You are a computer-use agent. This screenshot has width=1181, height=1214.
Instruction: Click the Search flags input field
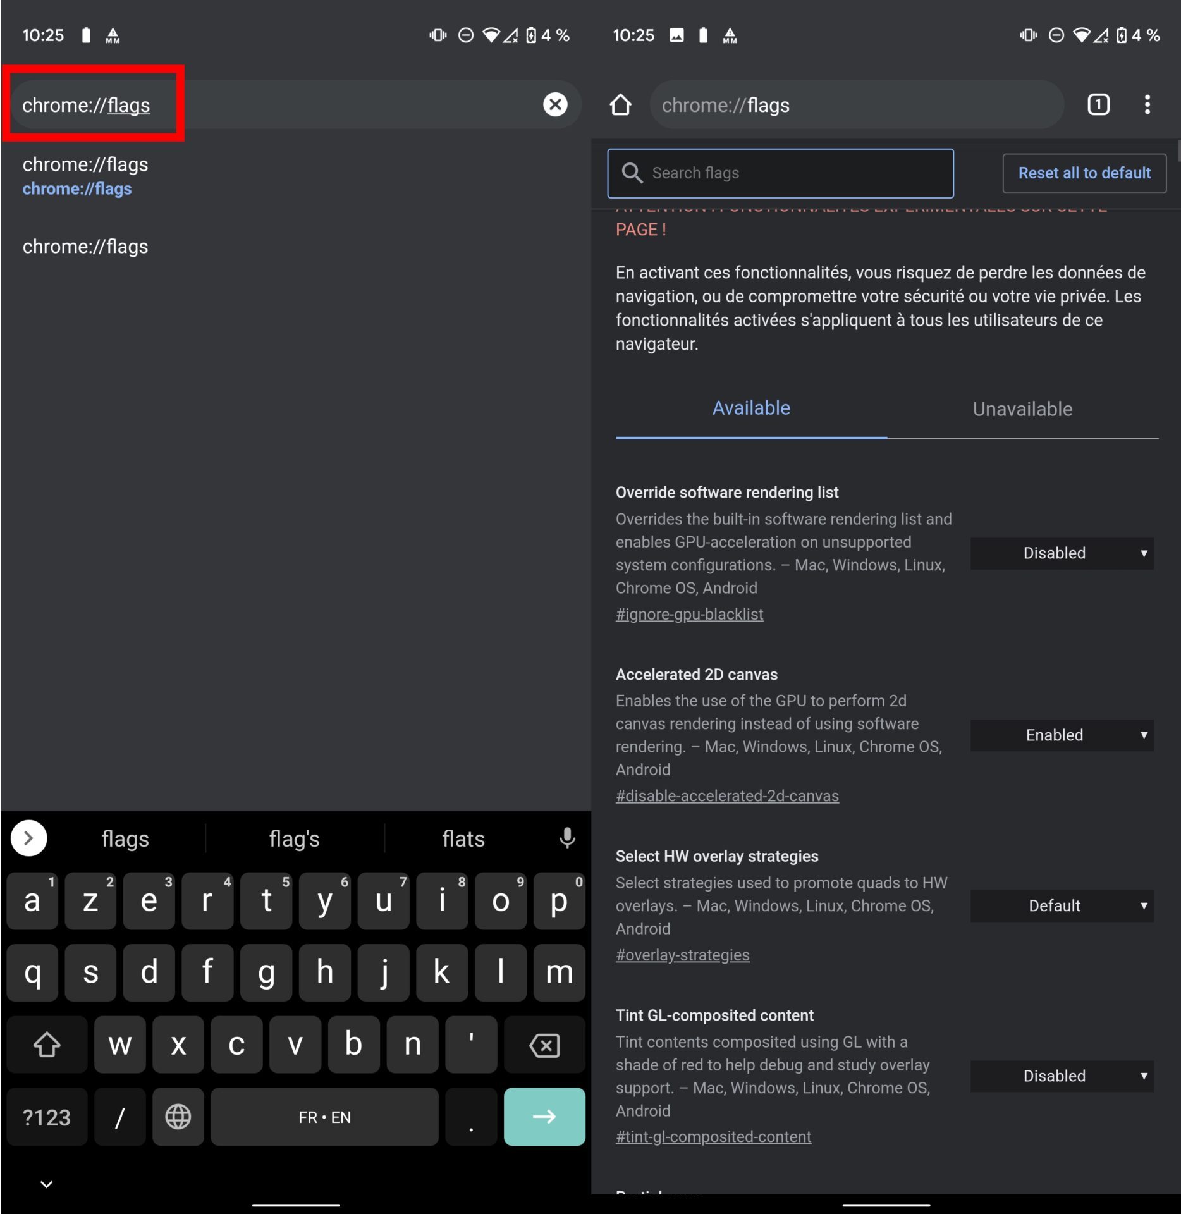780,173
